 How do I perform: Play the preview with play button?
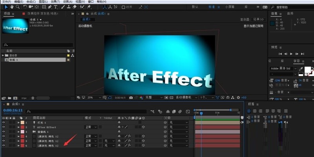coord(291,54)
